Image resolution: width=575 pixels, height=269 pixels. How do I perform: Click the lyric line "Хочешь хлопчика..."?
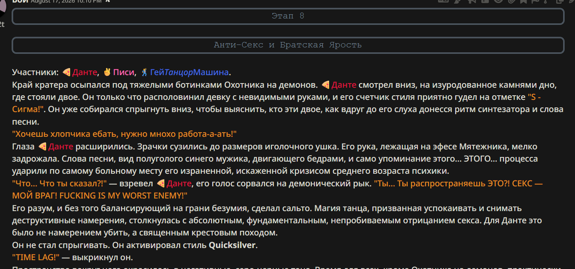tap(125, 134)
